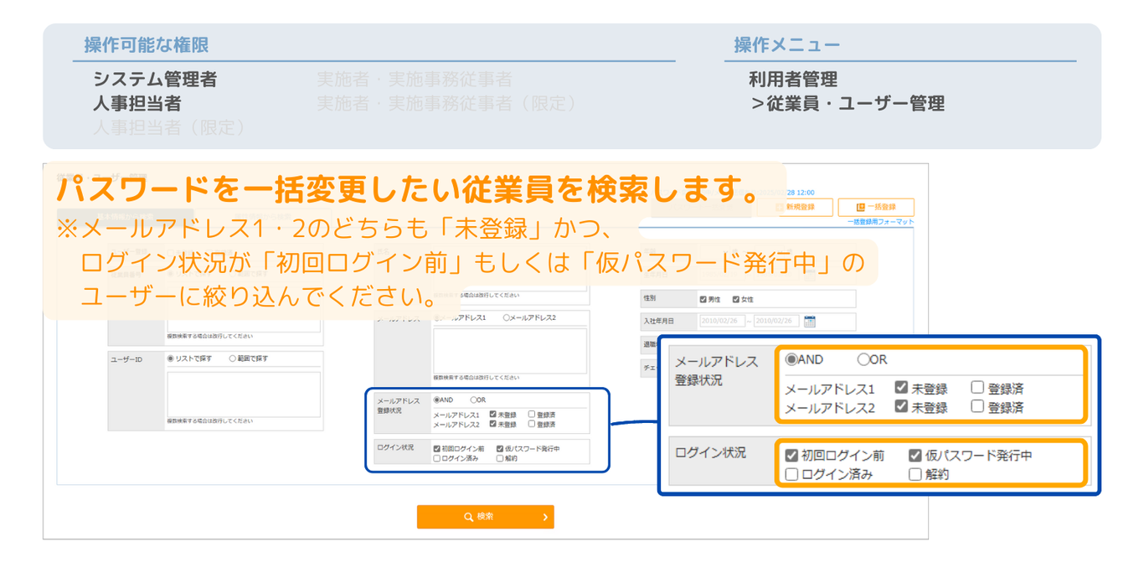The height and width of the screenshot is (562, 1144).
Task: Open the 一括登録用フォーマット link
Action: tap(879, 222)
